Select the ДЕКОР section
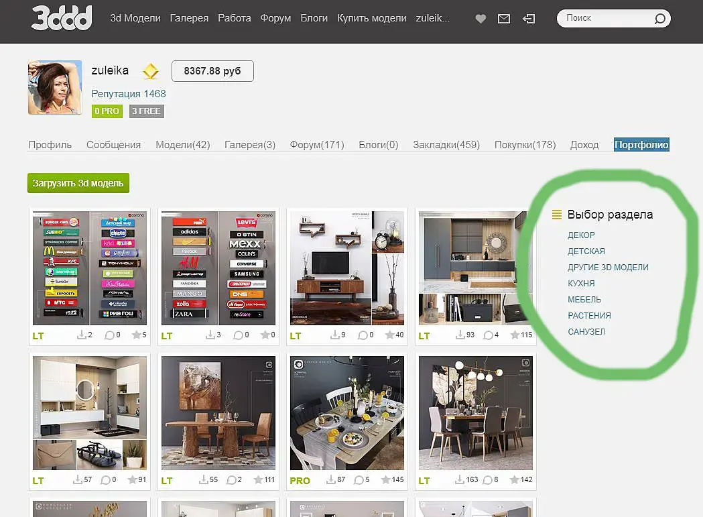Image resolution: width=703 pixels, height=517 pixels. (x=582, y=235)
